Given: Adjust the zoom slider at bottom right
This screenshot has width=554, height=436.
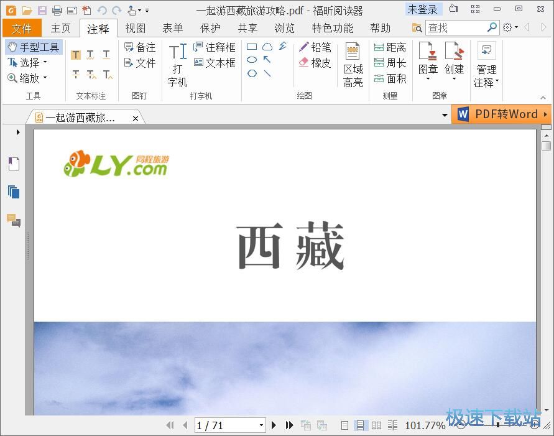Looking at the screenshot, I should click(497, 425).
